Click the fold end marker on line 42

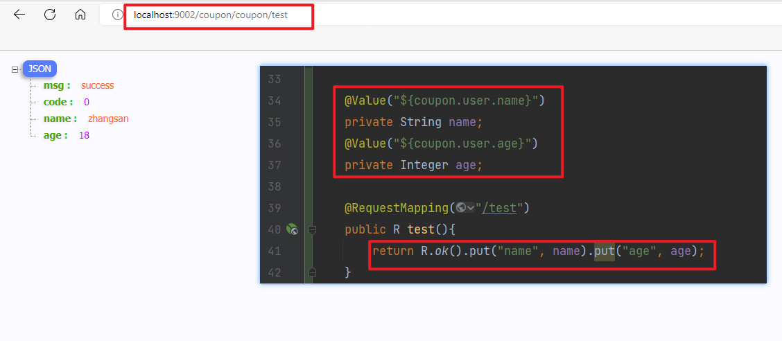[312, 272]
